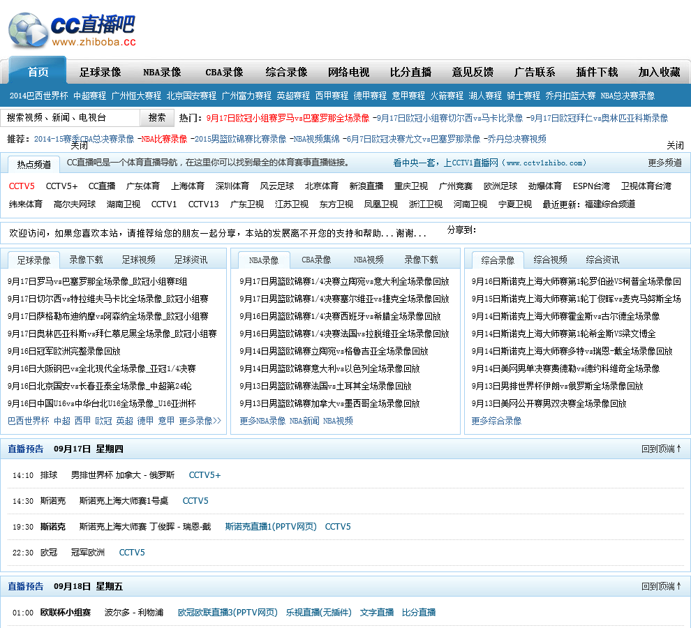
Task: Open the 福建综合频道 latest update link
Action: coord(610,204)
